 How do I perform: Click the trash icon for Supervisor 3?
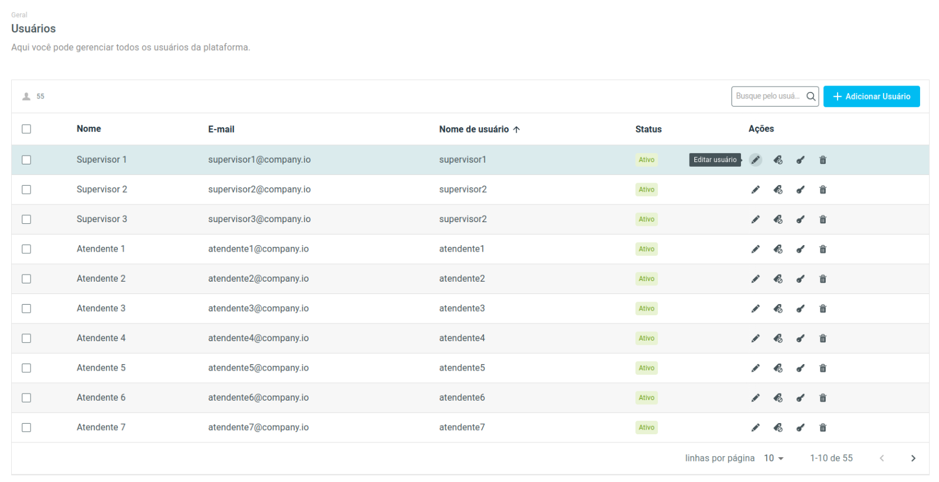pyautogui.click(x=823, y=219)
